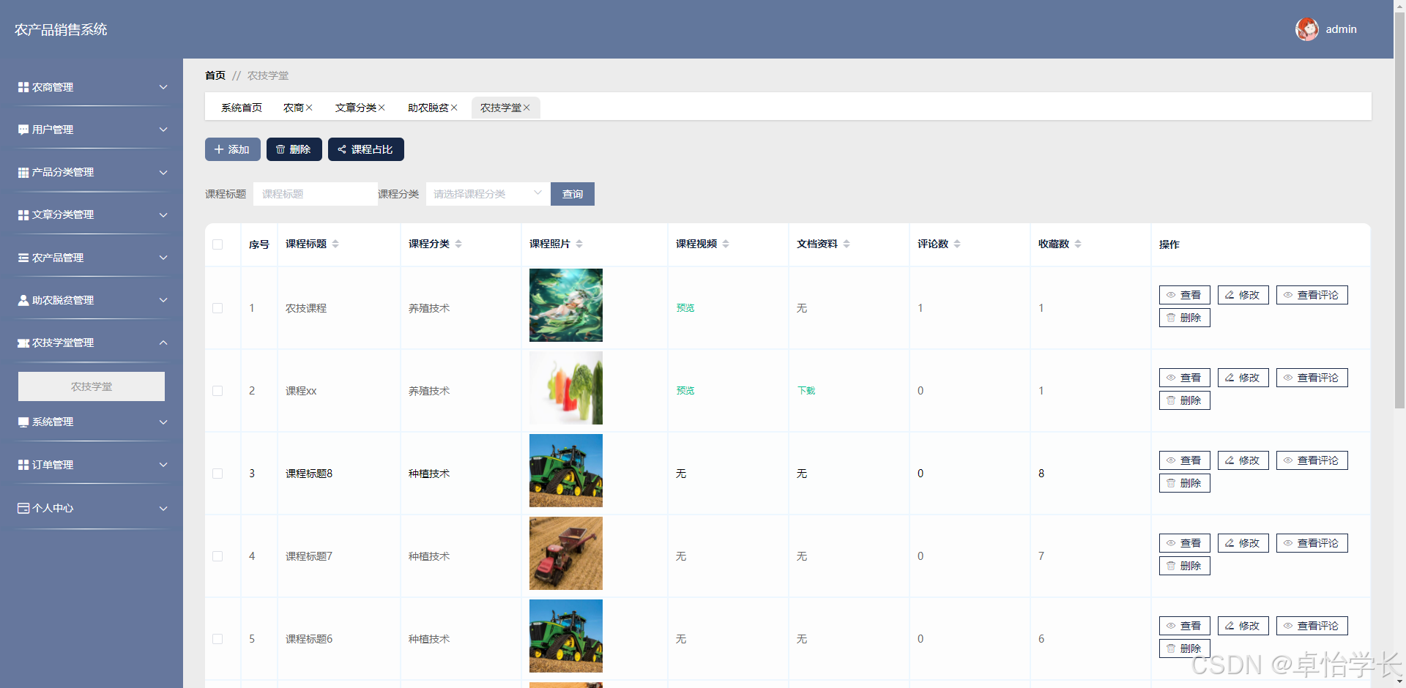Click the 添加 button

coord(233,149)
